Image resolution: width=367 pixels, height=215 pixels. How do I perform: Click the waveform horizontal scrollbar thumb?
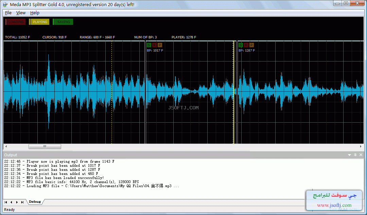(x=45, y=146)
